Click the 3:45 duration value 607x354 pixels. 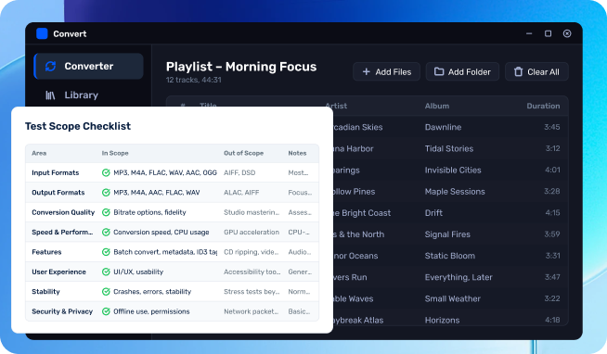(552, 127)
